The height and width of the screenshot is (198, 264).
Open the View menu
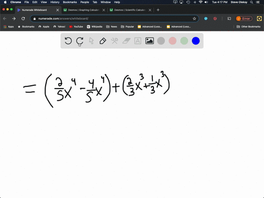(43, 2)
